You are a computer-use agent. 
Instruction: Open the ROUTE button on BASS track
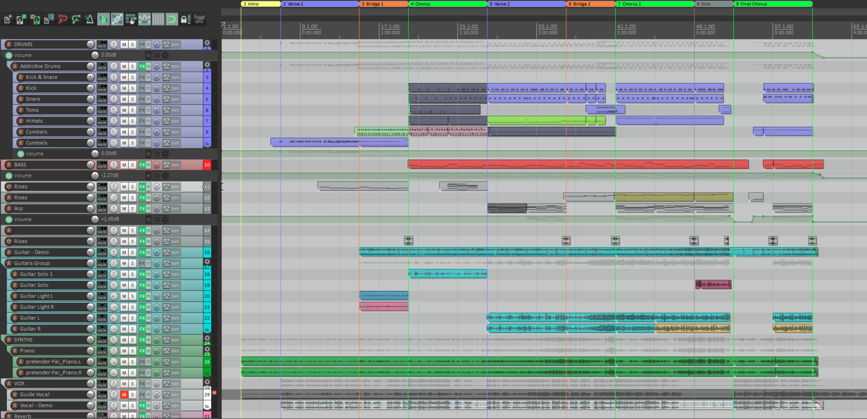tap(102, 165)
